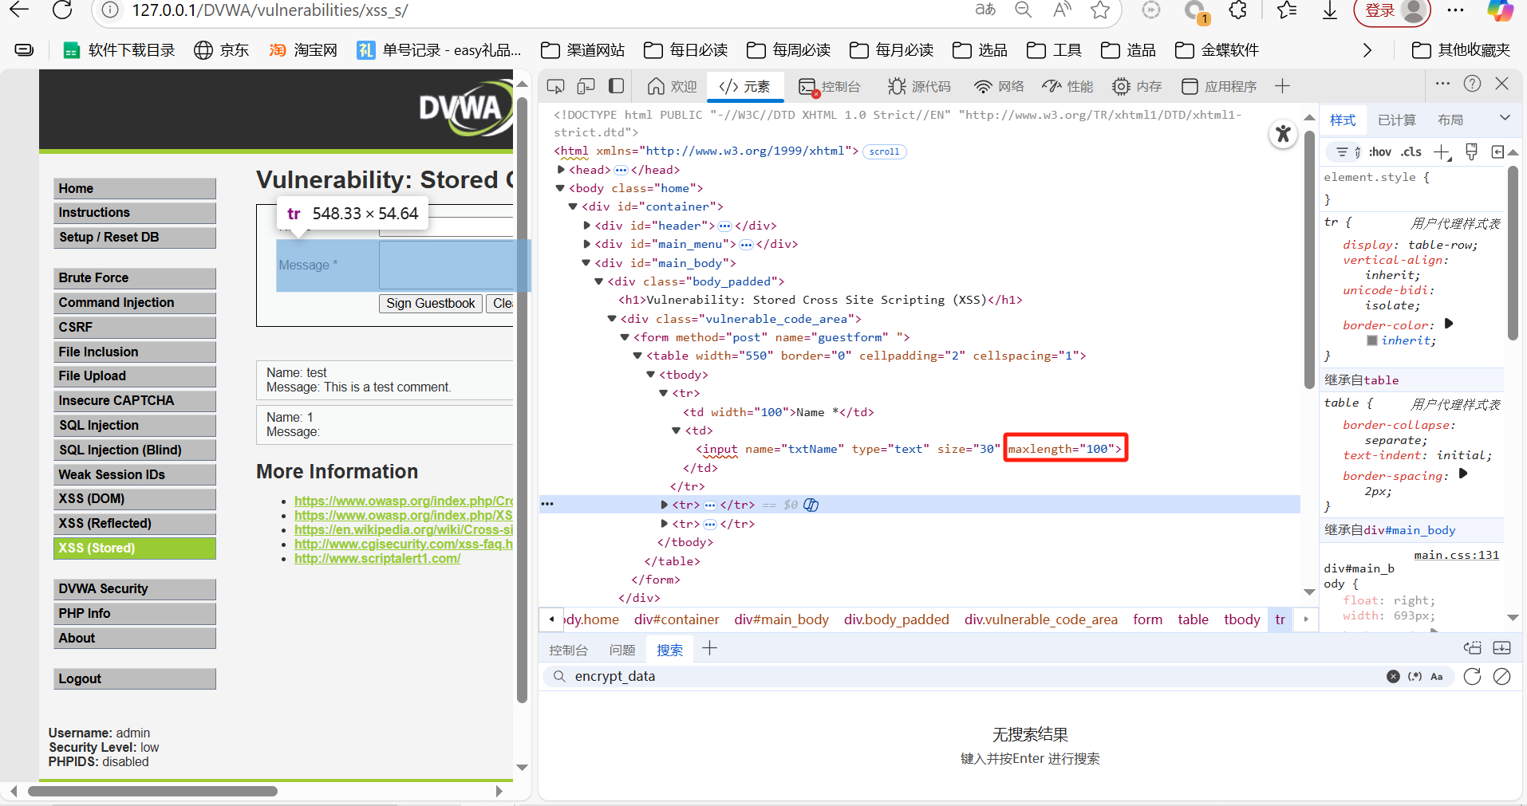Open the 源代码 Sources tab

[x=919, y=86]
